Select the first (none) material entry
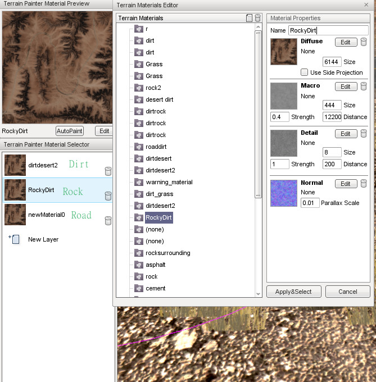The image size is (376, 382). pos(155,230)
